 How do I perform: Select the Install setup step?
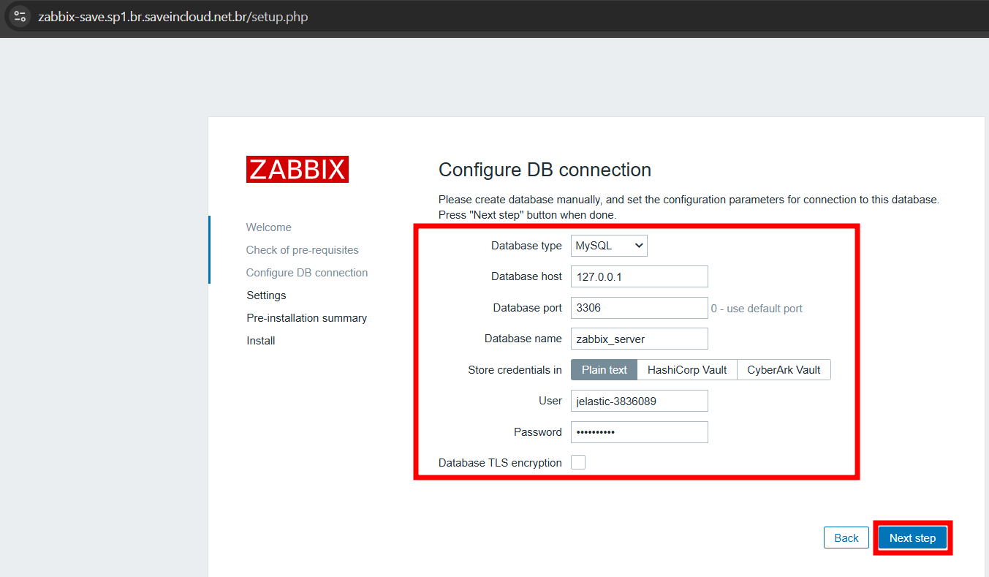[x=261, y=341]
